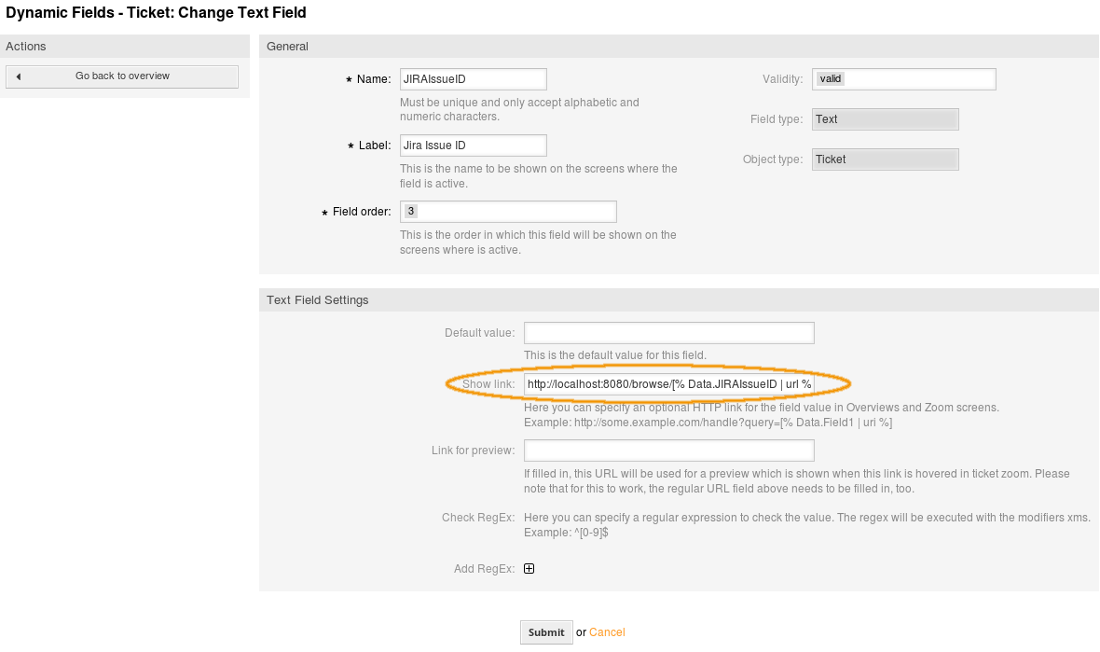This screenshot has height=652, width=1100.
Task: Click the Submit button
Action: click(545, 632)
